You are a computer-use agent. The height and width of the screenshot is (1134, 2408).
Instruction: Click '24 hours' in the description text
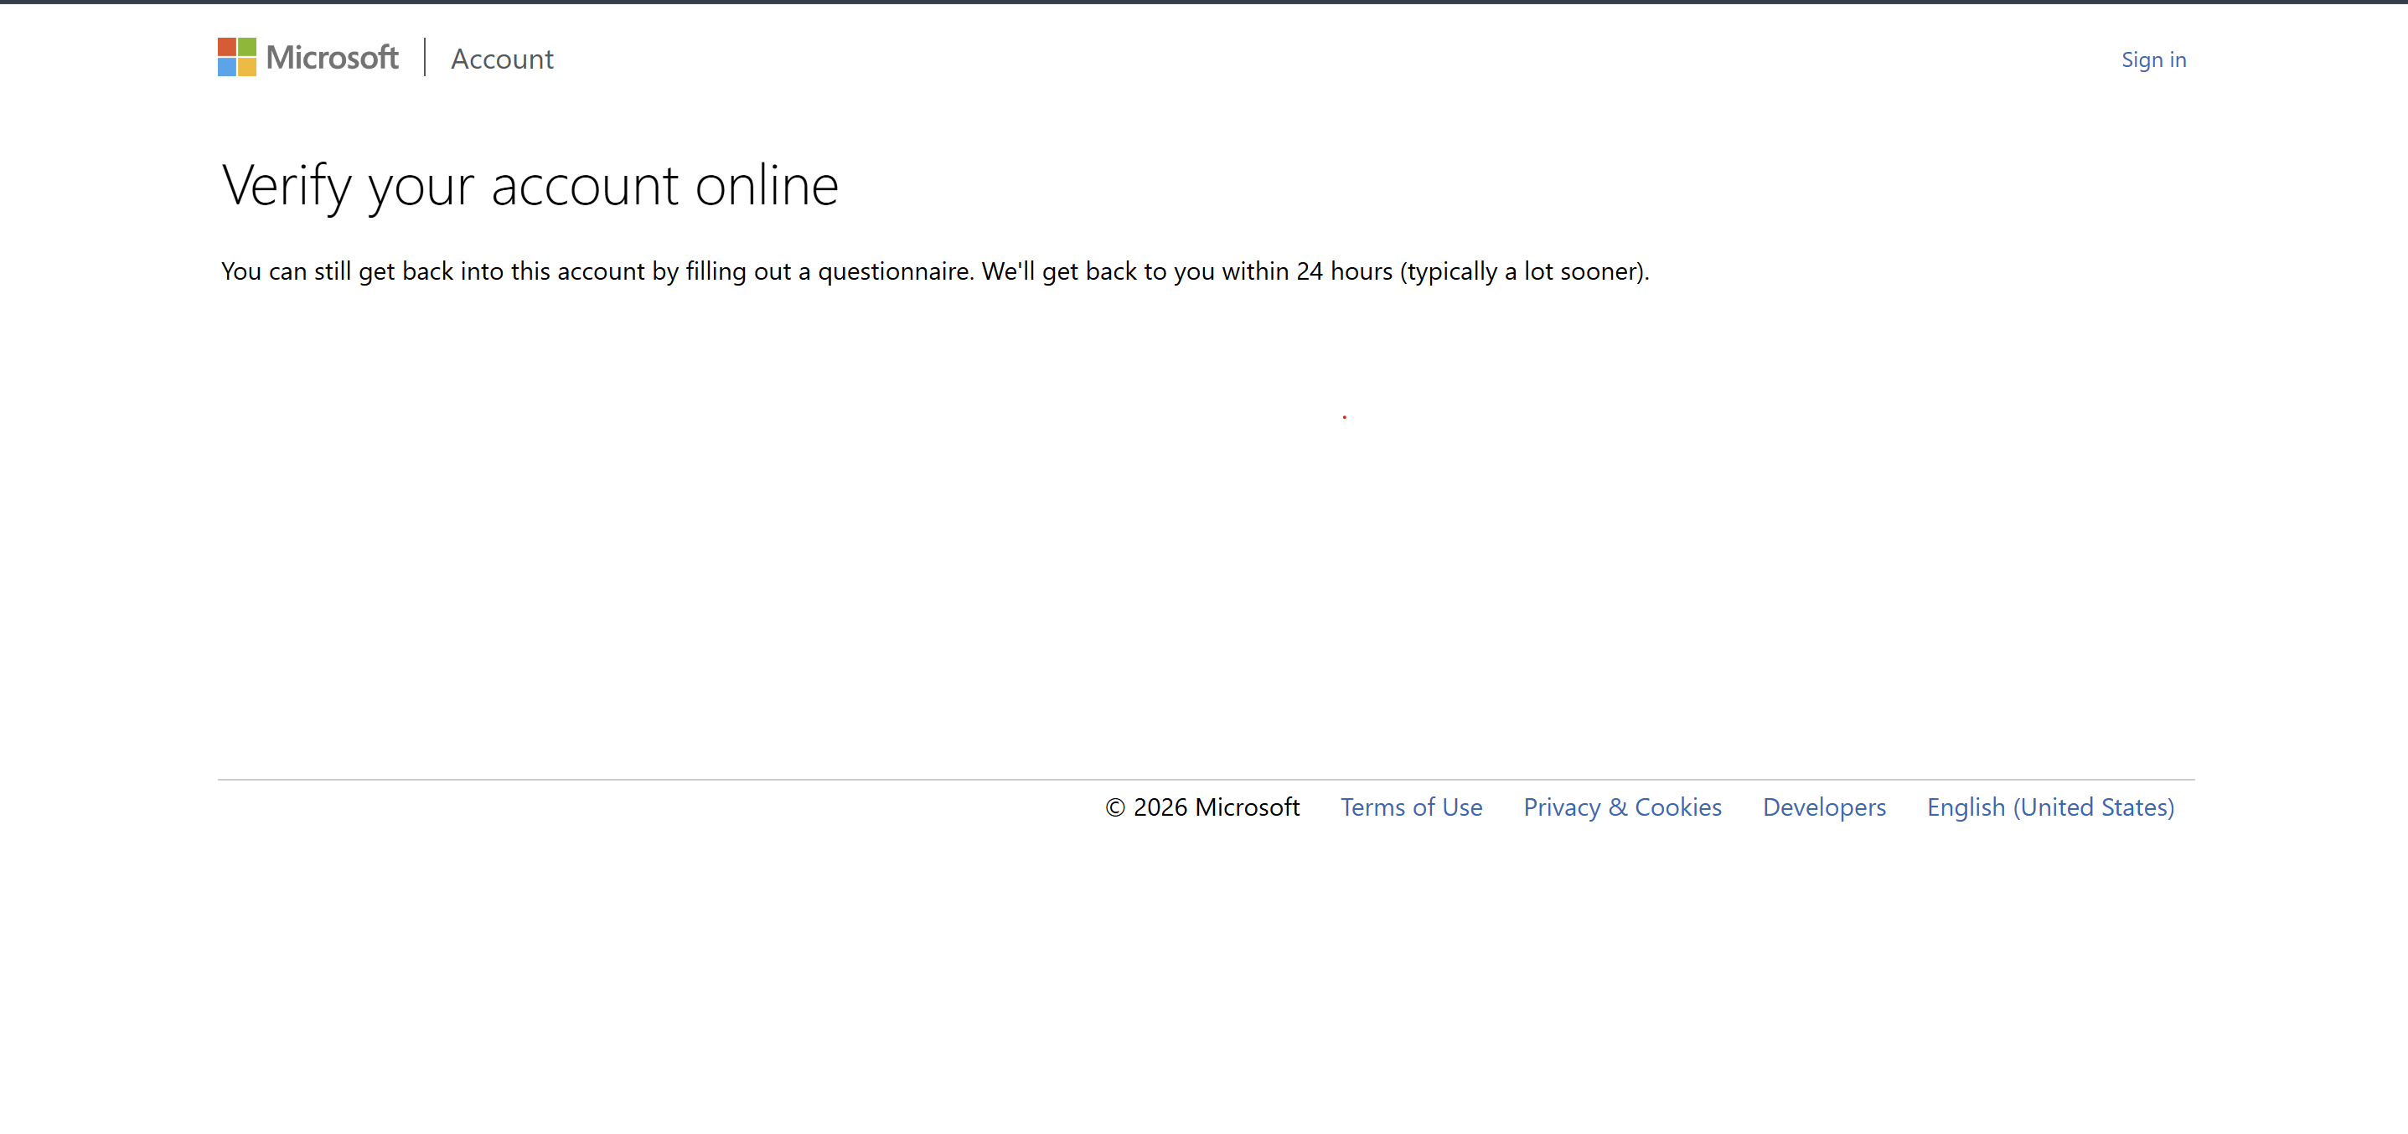click(x=1343, y=272)
